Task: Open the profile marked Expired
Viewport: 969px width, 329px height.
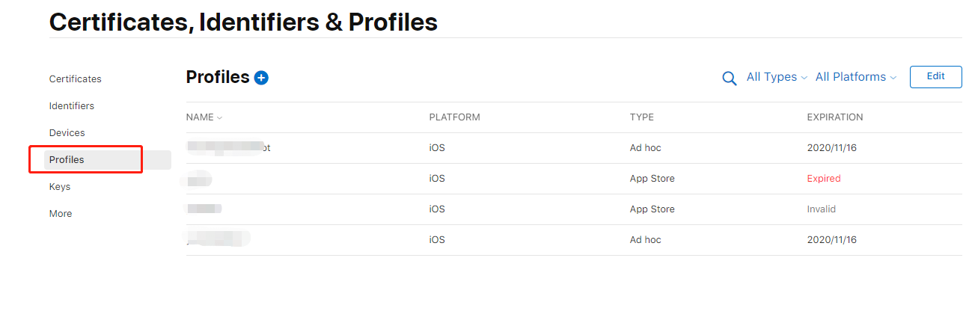Action: (x=574, y=179)
